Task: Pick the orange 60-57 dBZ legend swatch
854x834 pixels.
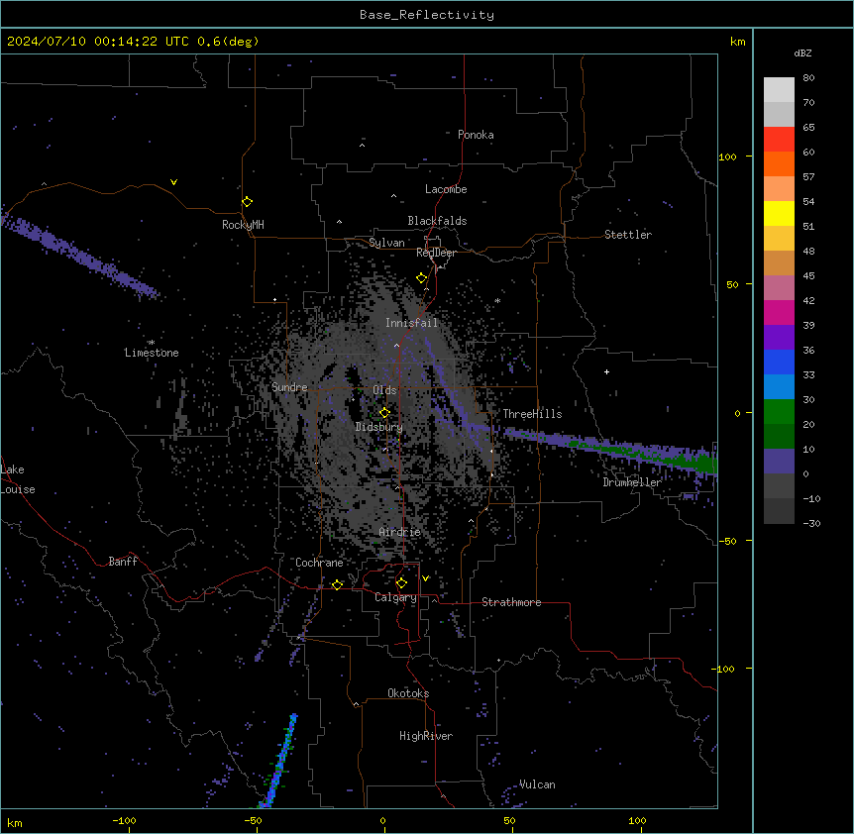Action: [779, 163]
